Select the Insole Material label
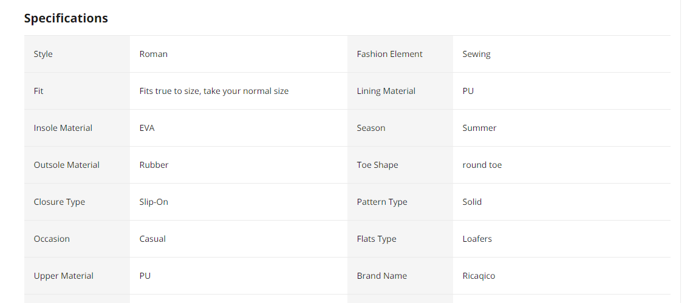This screenshot has width=690, height=303. tap(63, 128)
